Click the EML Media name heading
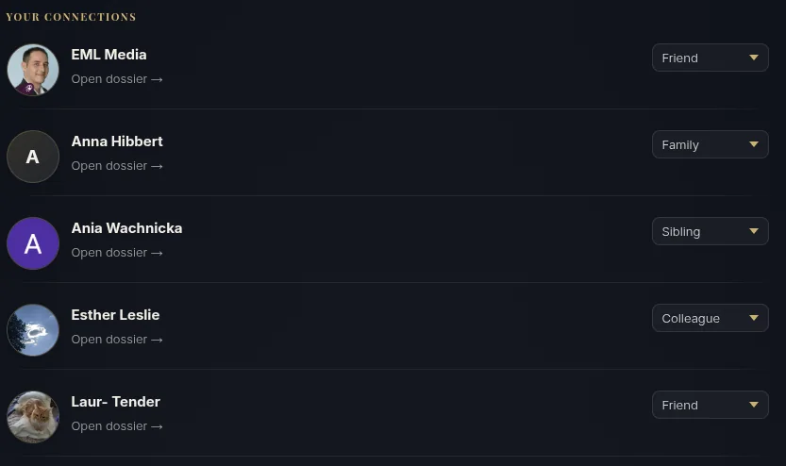This screenshot has width=786, height=466. pyautogui.click(x=109, y=55)
